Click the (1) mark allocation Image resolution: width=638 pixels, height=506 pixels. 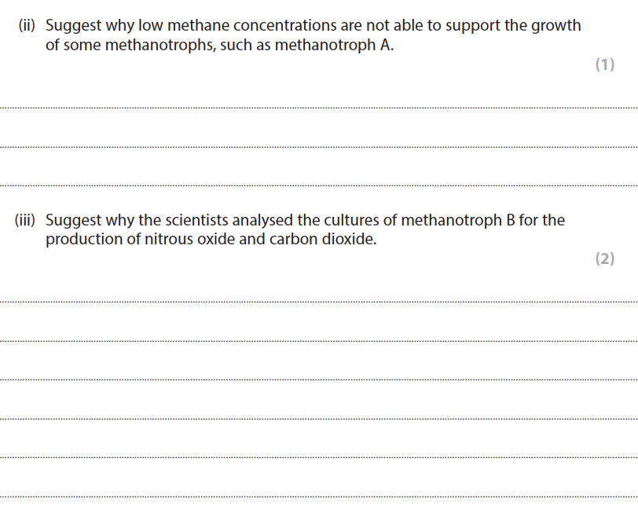click(x=604, y=65)
